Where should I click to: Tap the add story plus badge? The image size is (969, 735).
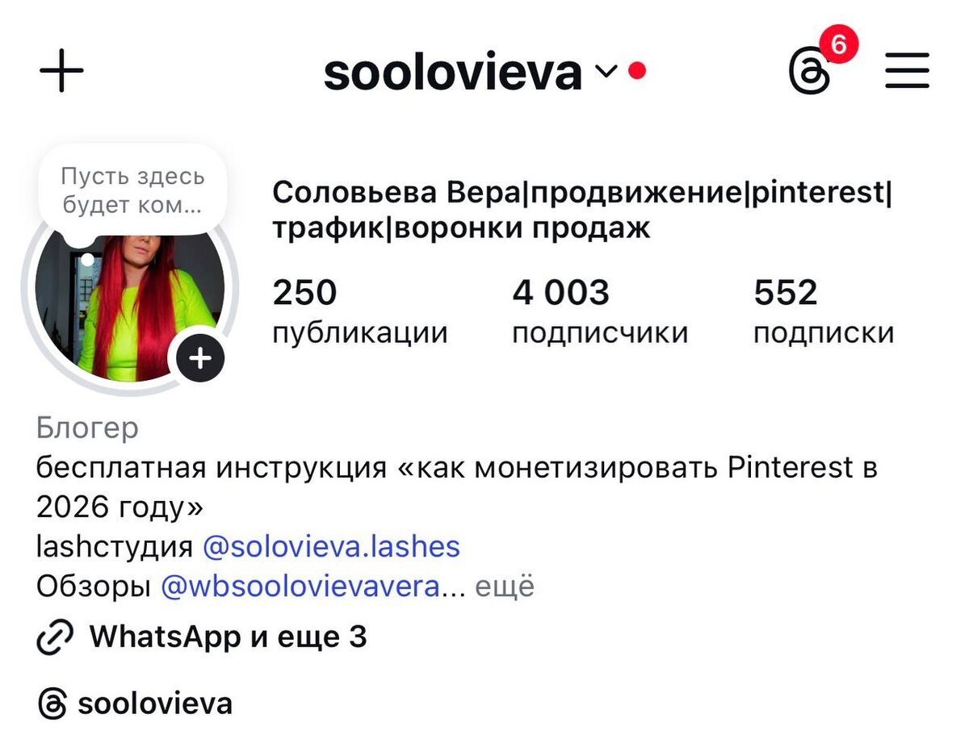click(x=199, y=357)
